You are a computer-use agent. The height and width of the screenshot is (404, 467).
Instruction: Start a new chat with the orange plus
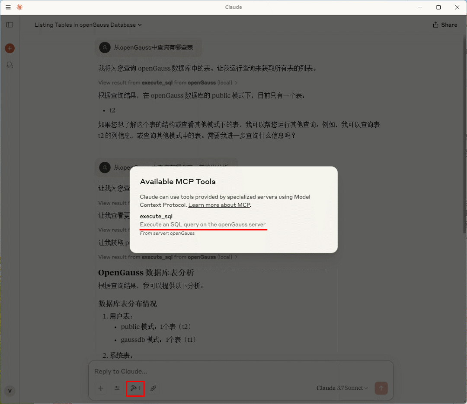tap(10, 48)
